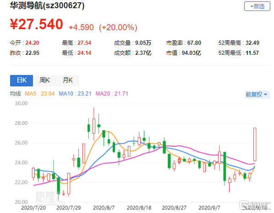Screen dimensions: 274x213
Task: Click the MA20 : 21.71 legend
Action: (112, 94)
